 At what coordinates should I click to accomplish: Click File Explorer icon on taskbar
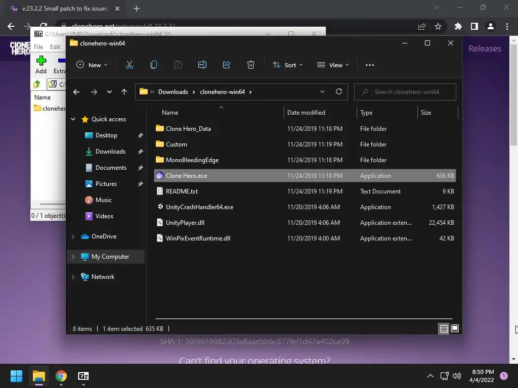coord(38,376)
